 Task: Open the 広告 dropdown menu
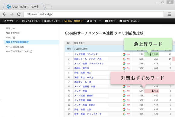click(x=110, y=21)
